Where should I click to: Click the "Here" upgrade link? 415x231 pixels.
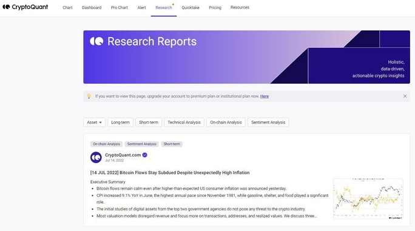[265, 96]
